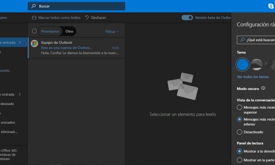Viewport: 275px width, 165px height.
Task: Toggle the Versión beta de Outlook switch
Action: pyautogui.click(x=187, y=18)
